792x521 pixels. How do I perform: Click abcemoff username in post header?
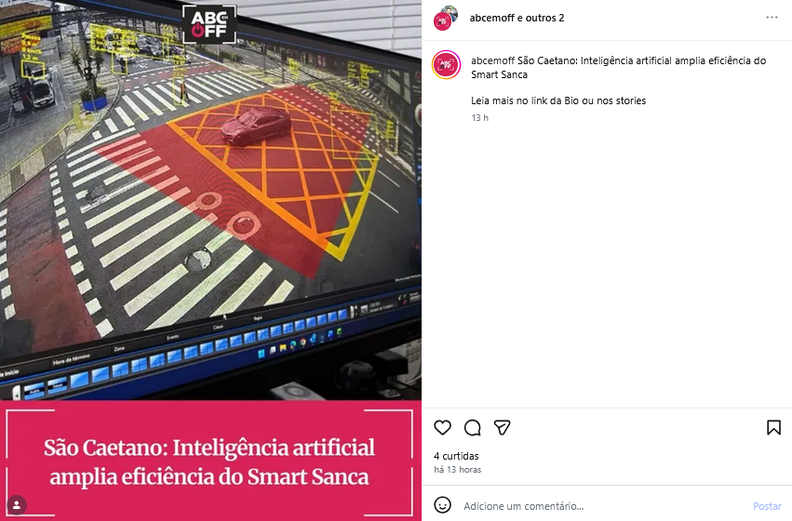pos(492,18)
